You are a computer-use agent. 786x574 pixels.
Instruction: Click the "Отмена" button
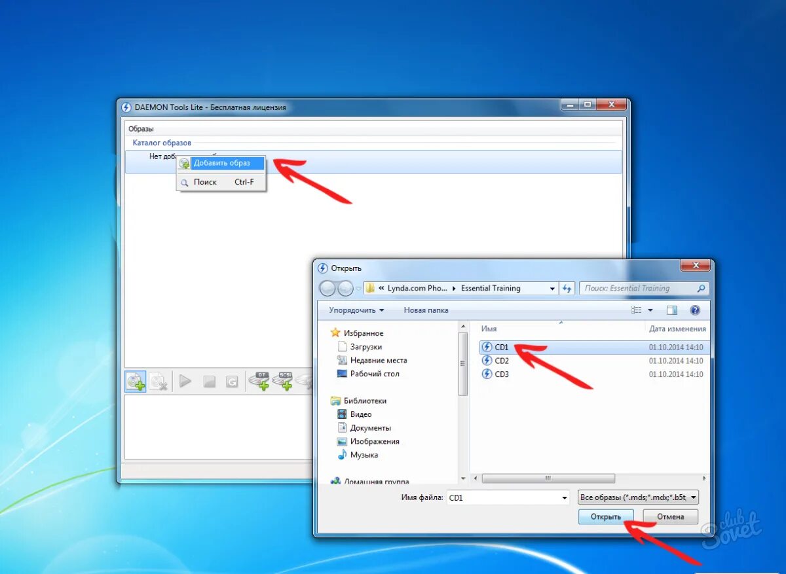click(x=671, y=516)
